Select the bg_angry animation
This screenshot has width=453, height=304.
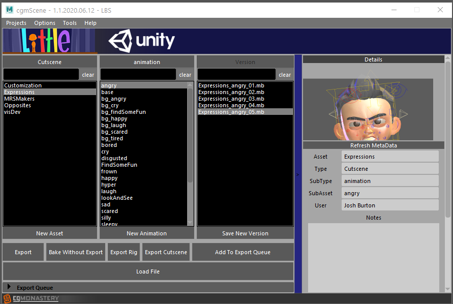tap(144, 99)
